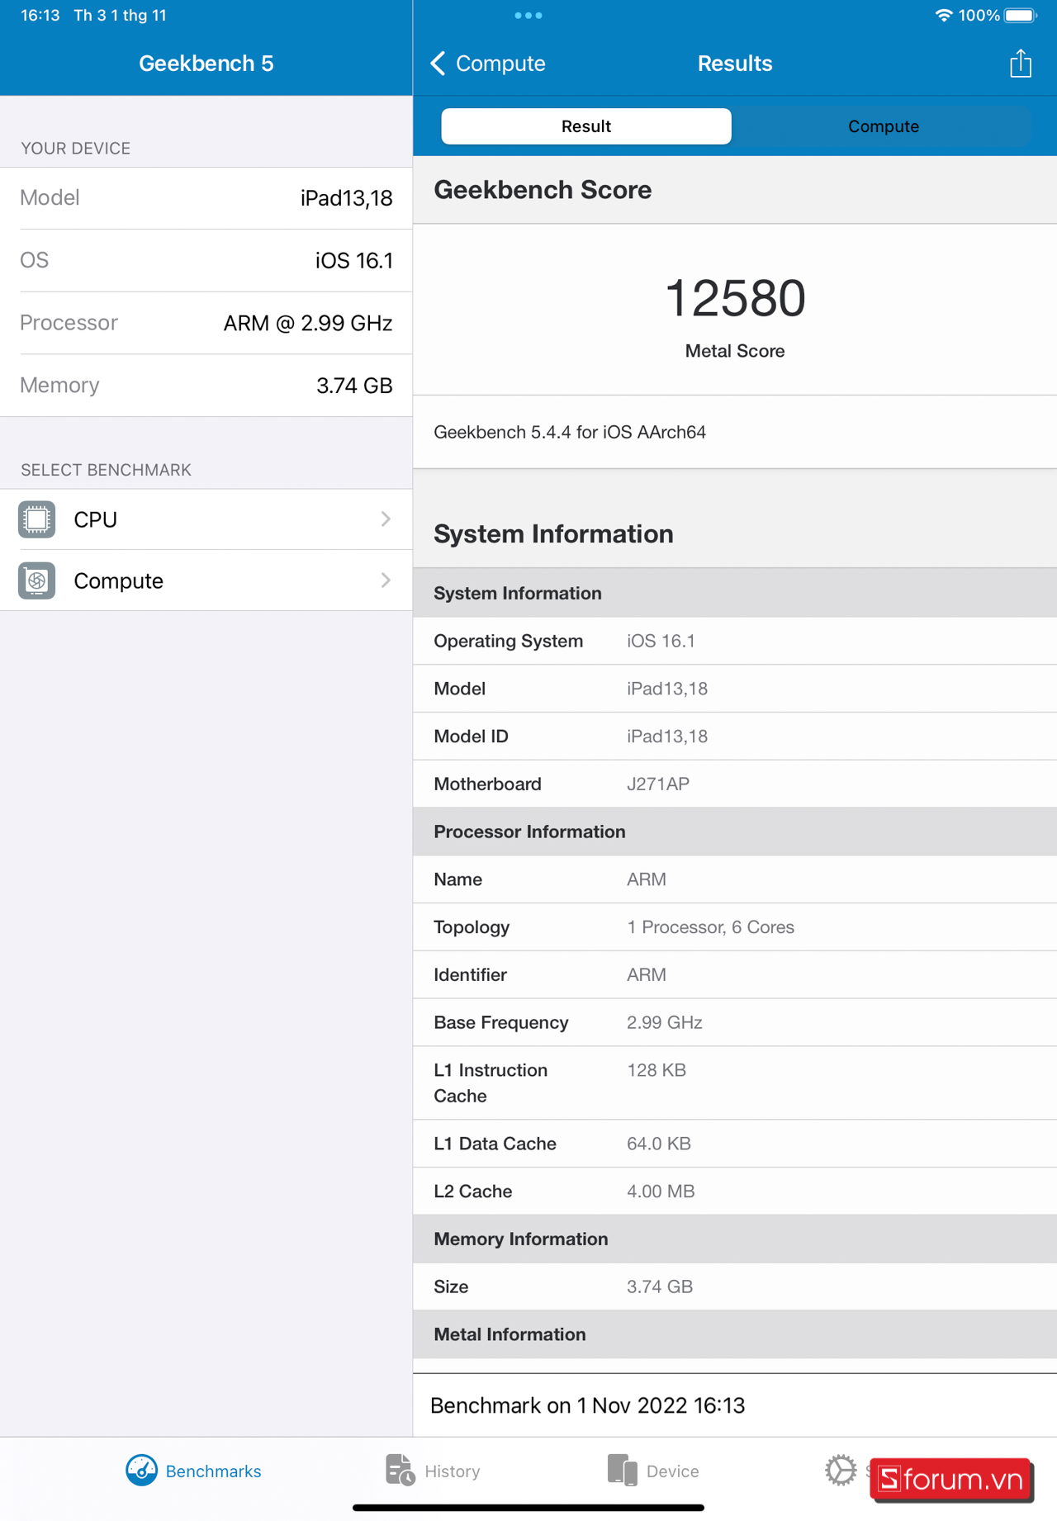Tap the iPad home indicator bar
The image size is (1057, 1521).
tap(528, 1508)
